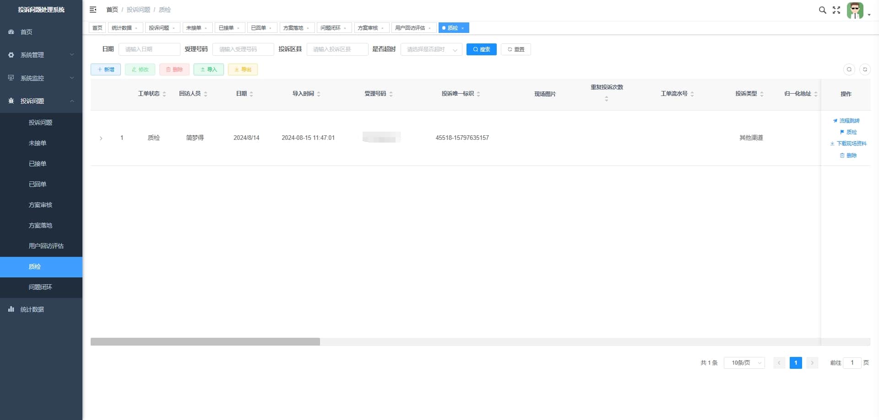Sort by the 回访人员 column arrows

(x=206, y=94)
